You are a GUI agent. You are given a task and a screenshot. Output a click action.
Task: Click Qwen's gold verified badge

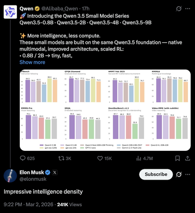click(37, 9)
